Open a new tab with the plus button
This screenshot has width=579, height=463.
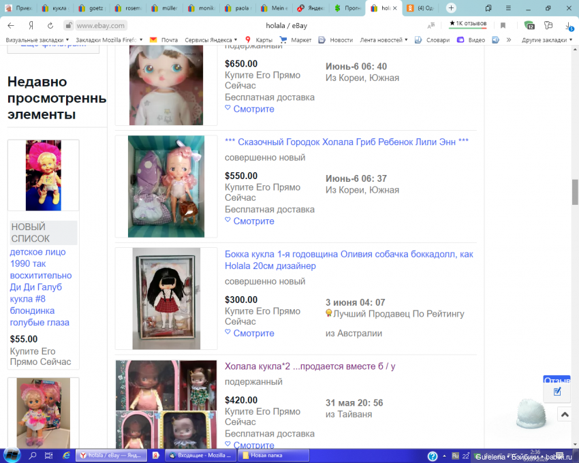(451, 8)
